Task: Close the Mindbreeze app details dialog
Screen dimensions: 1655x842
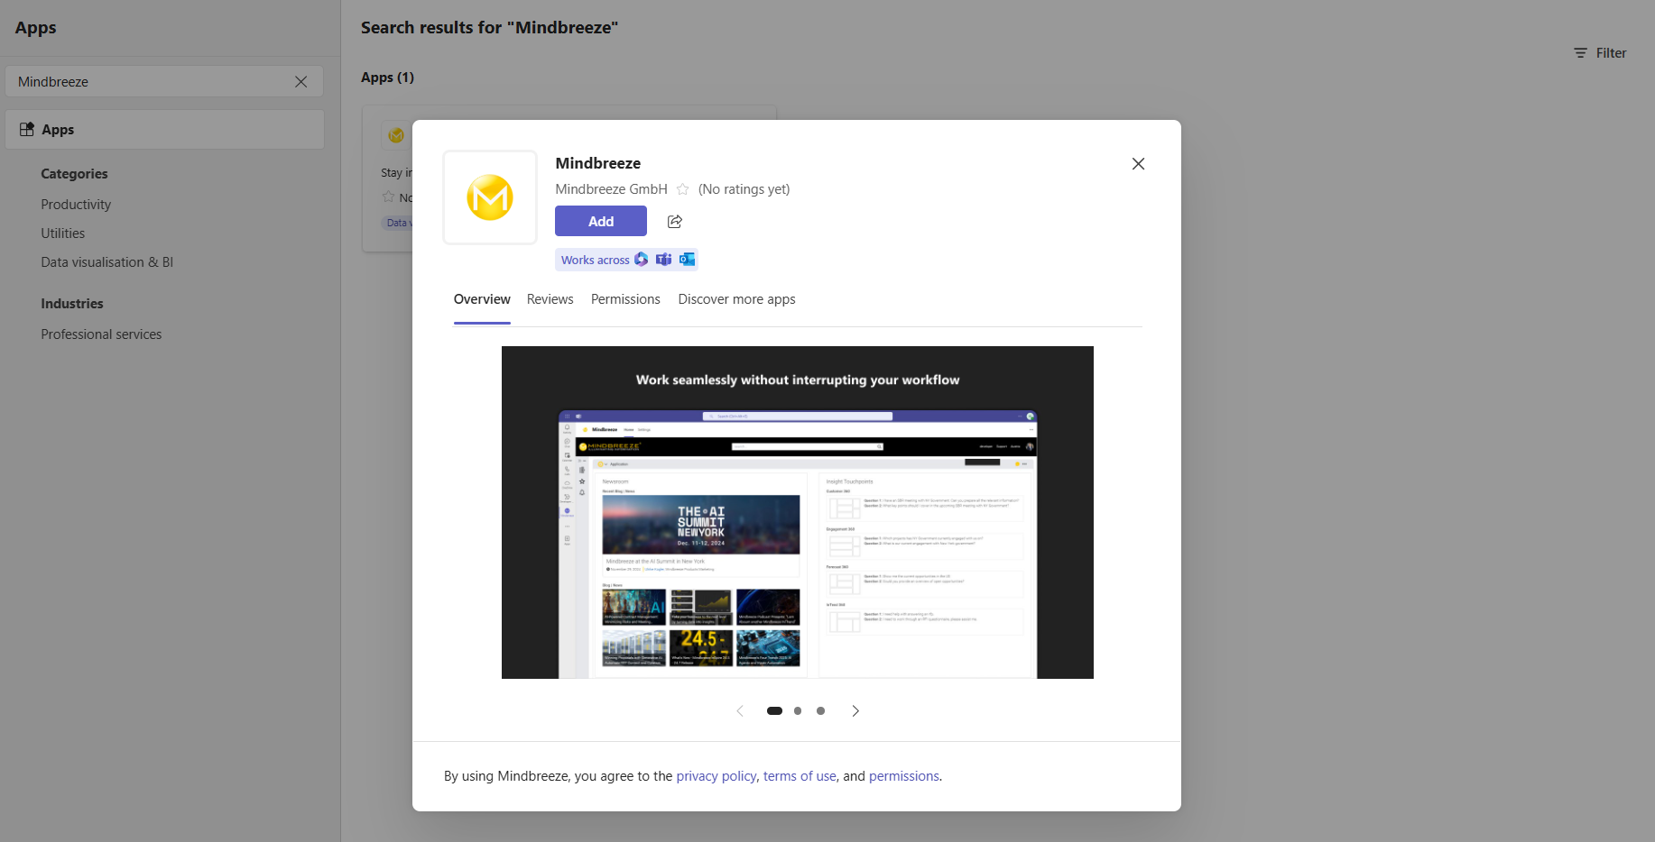Action: coord(1138,163)
